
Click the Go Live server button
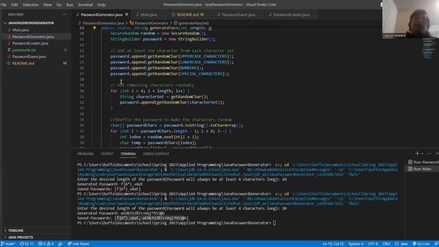coord(421,244)
